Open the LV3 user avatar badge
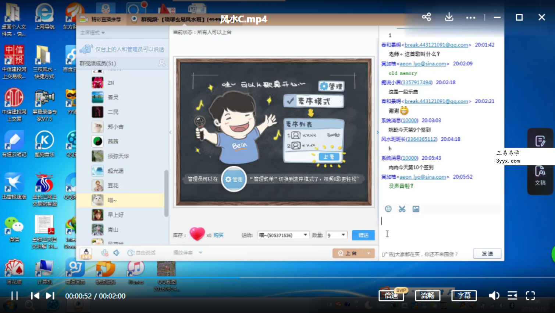Viewport: 555px width, 313px height. tap(86, 253)
